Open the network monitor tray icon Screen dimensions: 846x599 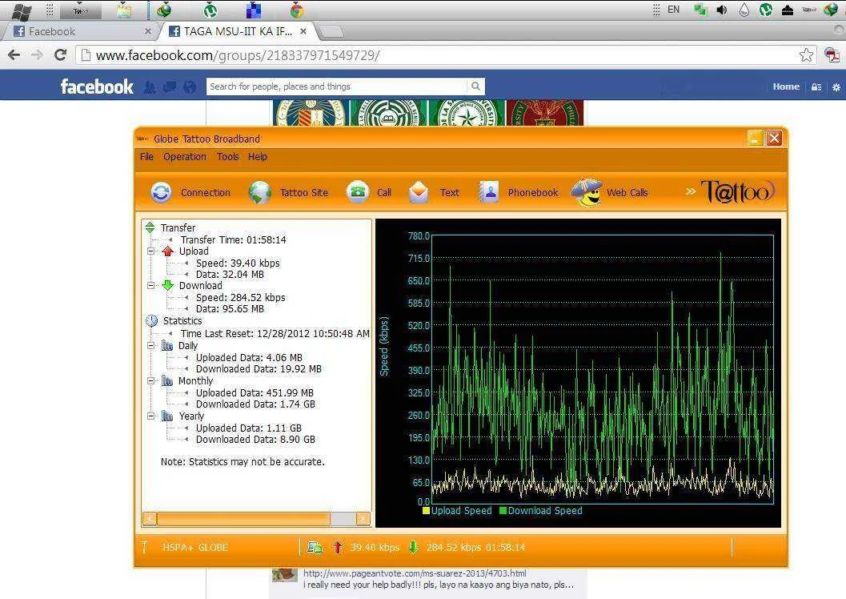pyautogui.click(x=700, y=9)
